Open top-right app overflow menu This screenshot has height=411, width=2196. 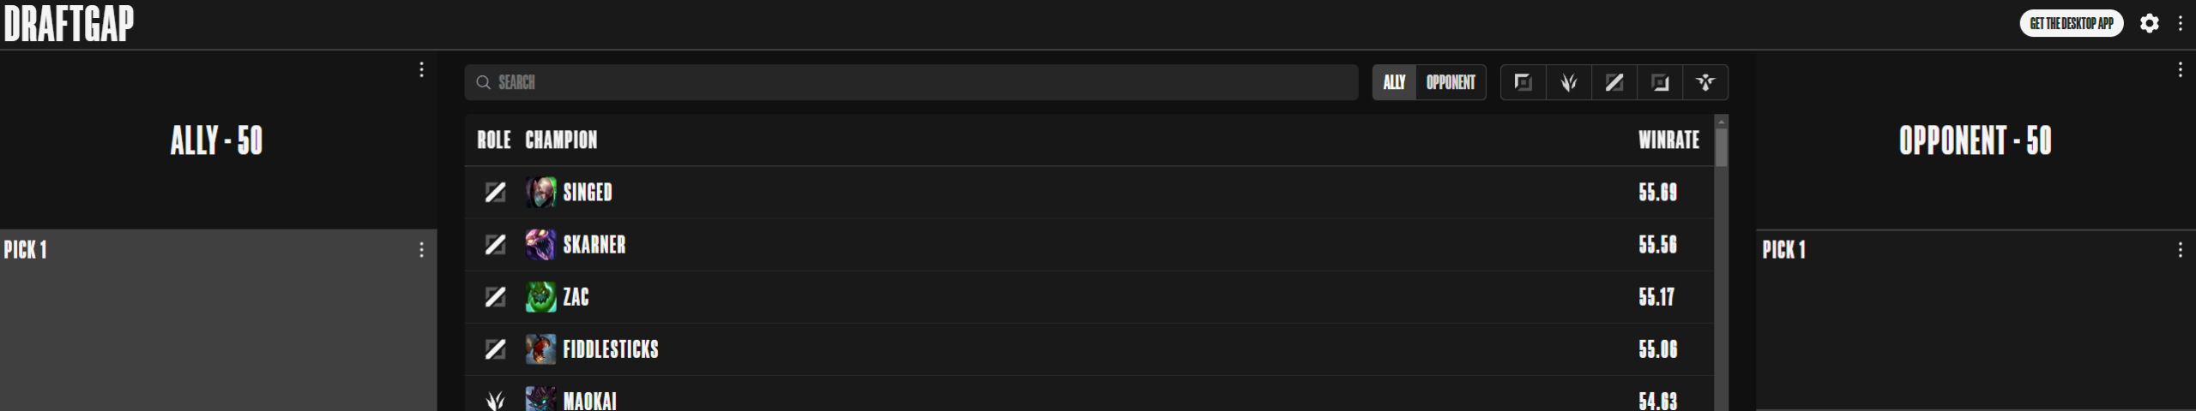[x=2180, y=23]
